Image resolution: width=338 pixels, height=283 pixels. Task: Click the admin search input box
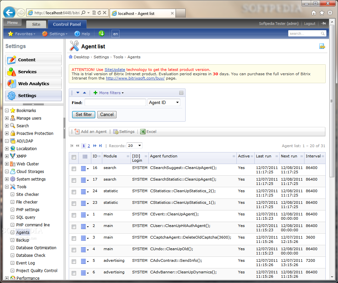coord(304,33)
